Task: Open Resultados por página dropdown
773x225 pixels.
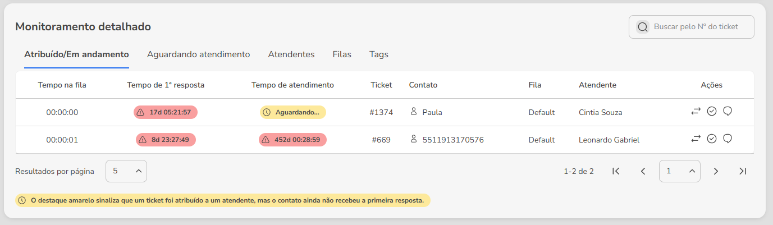Action: (126, 171)
